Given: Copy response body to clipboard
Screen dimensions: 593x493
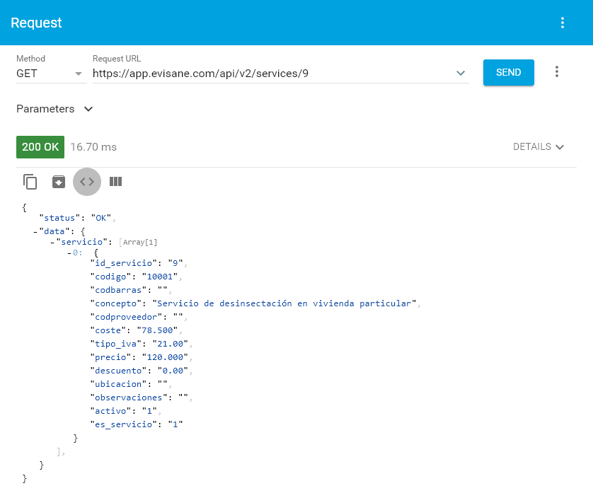Looking at the screenshot, I should pos(30,182).
